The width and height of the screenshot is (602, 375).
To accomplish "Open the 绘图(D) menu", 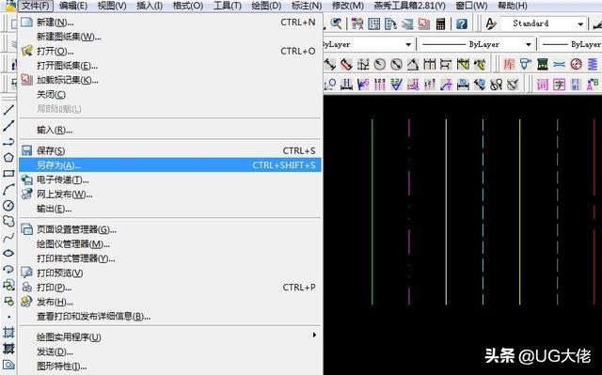I will tap(266, 6).
